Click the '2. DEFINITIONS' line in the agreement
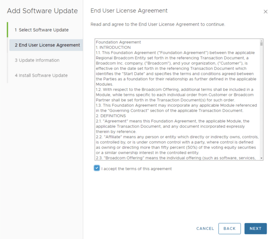 (x=111, y=116)
